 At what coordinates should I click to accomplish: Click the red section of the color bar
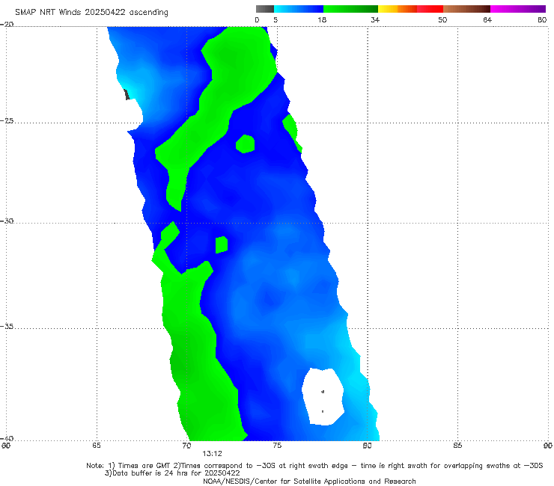point(430,9)
